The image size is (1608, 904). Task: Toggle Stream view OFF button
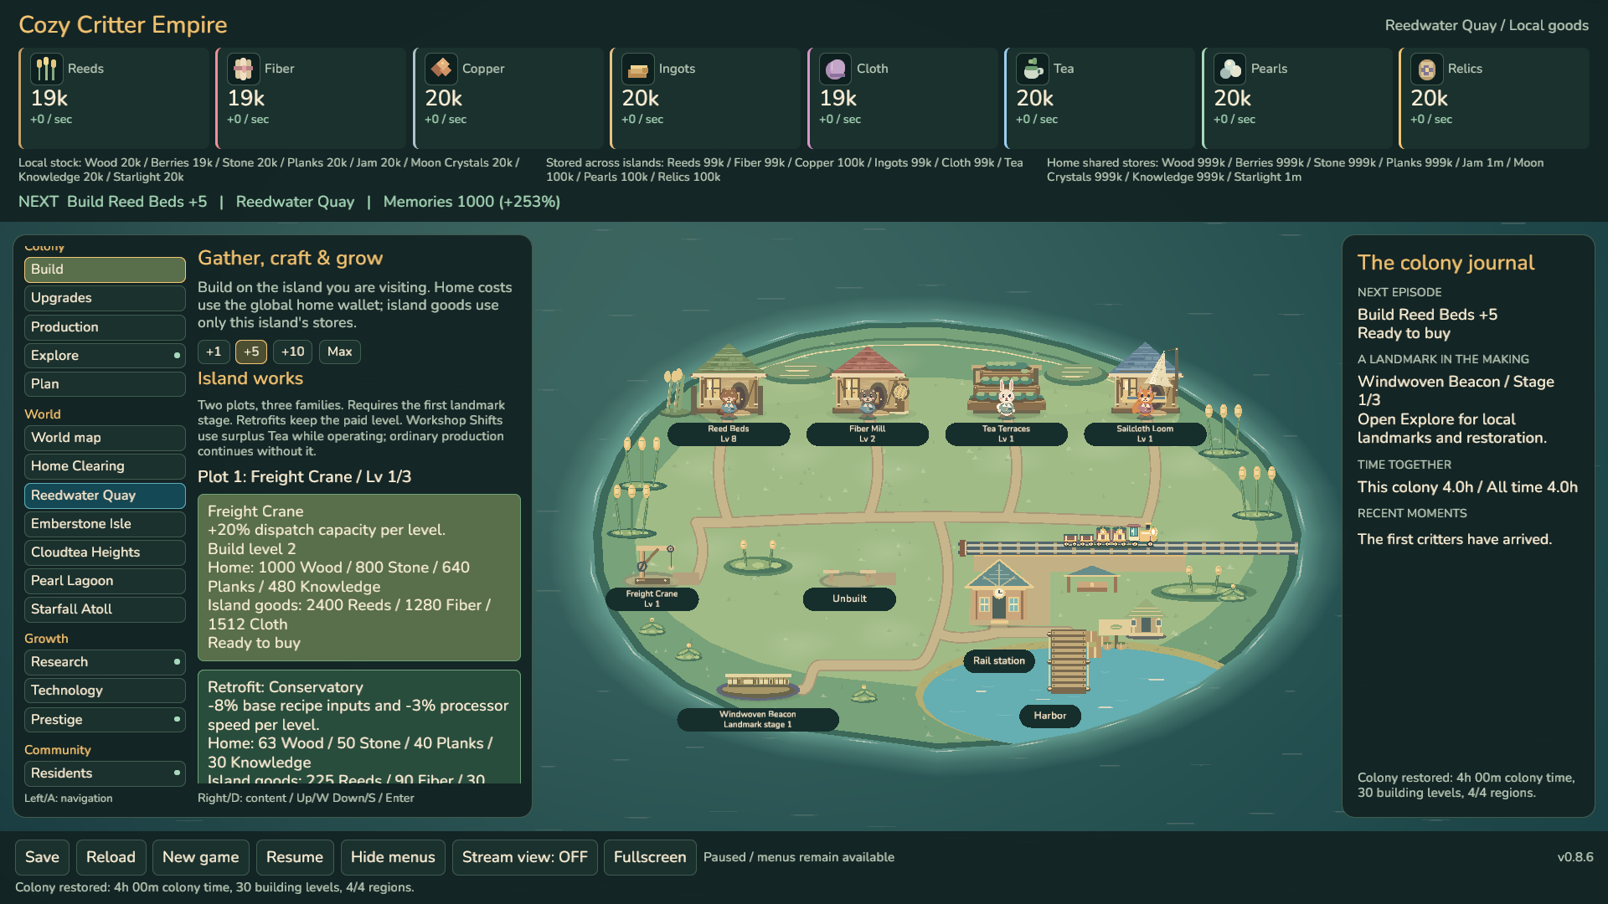pos(525,857)
